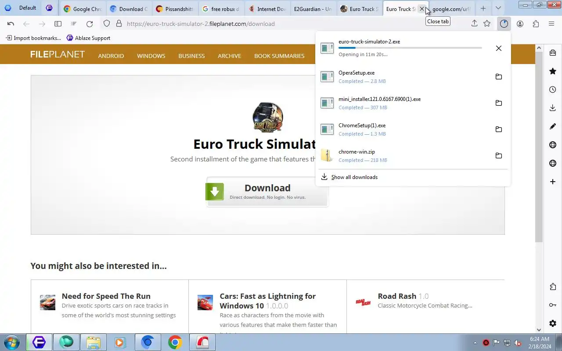Click the FILEPLANET logo
The image size is (562, 351).
point(58,54)
